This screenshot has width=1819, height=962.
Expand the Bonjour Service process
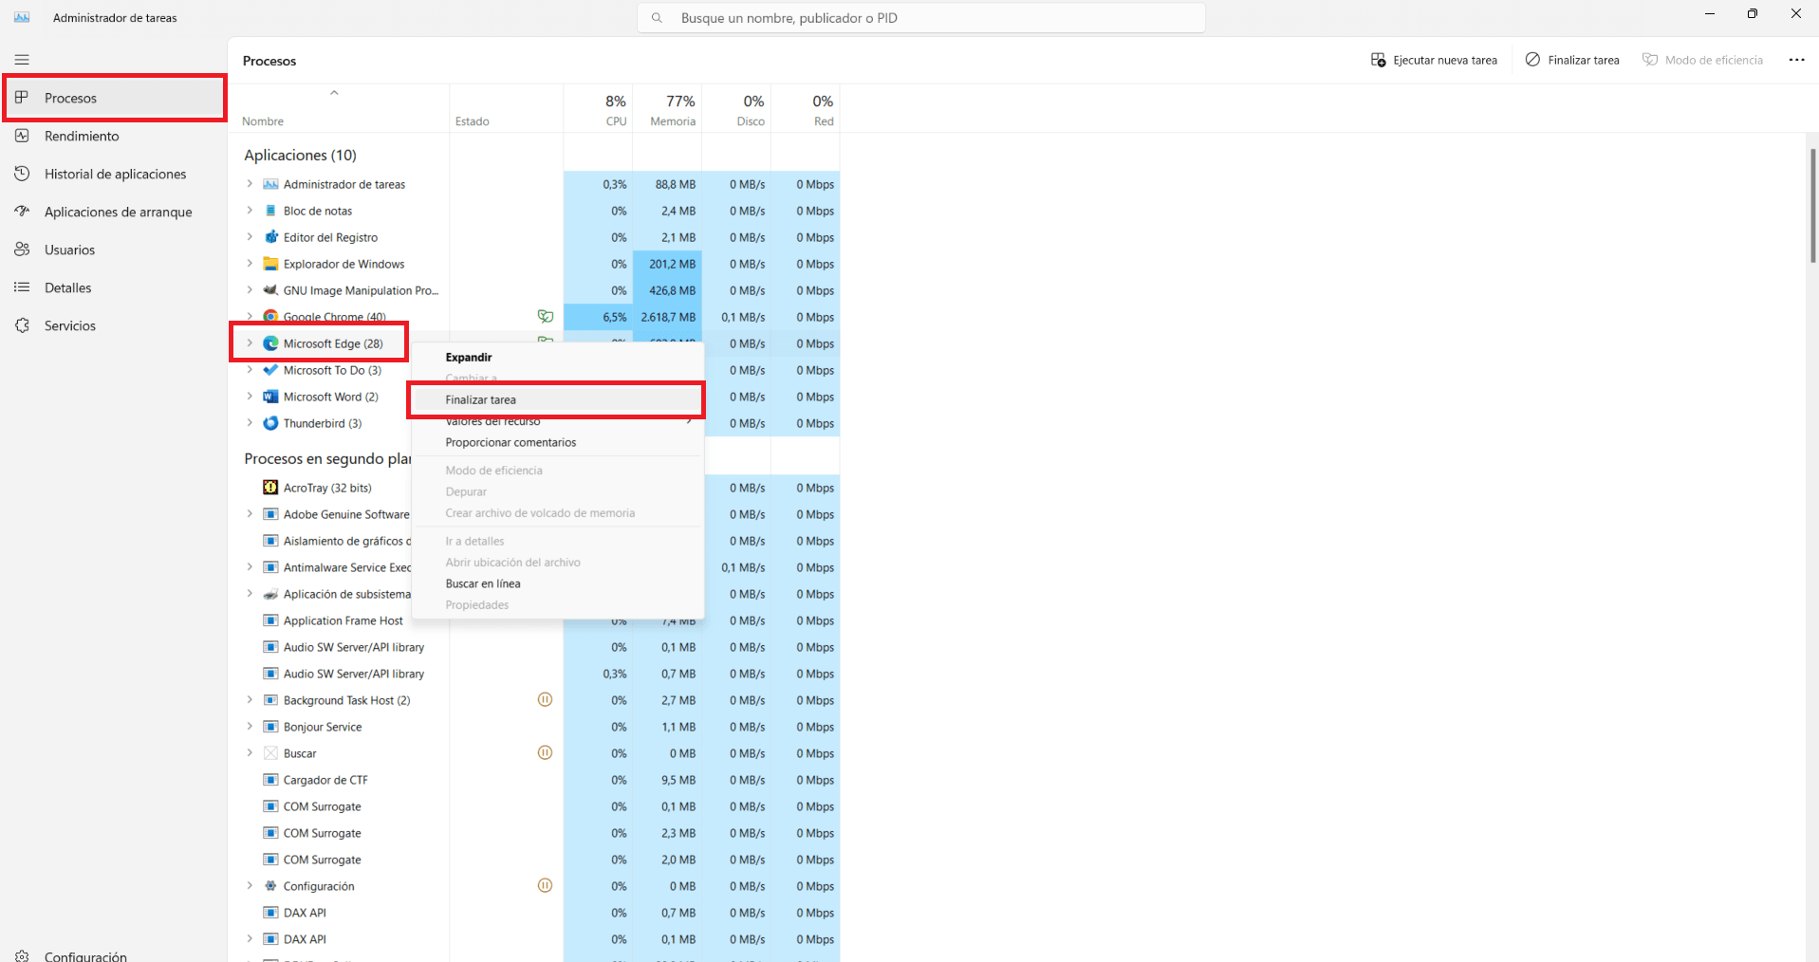tap(250, 727)
